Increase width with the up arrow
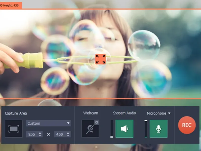 pos(40,133)
